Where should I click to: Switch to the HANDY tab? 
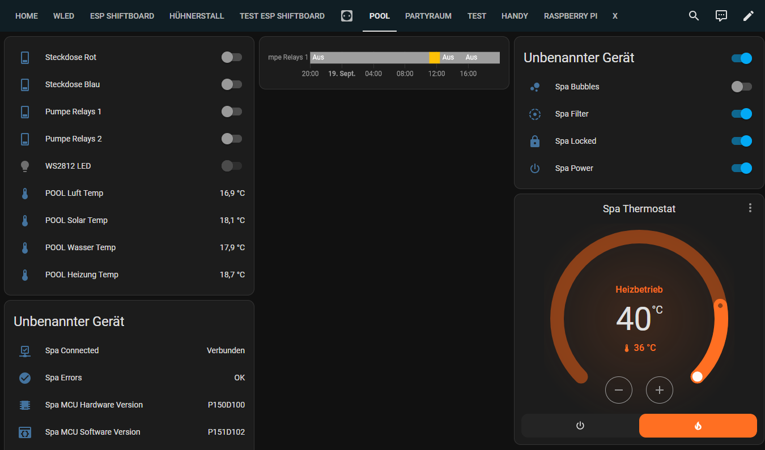pyautogui.click(x=515, y=16)
